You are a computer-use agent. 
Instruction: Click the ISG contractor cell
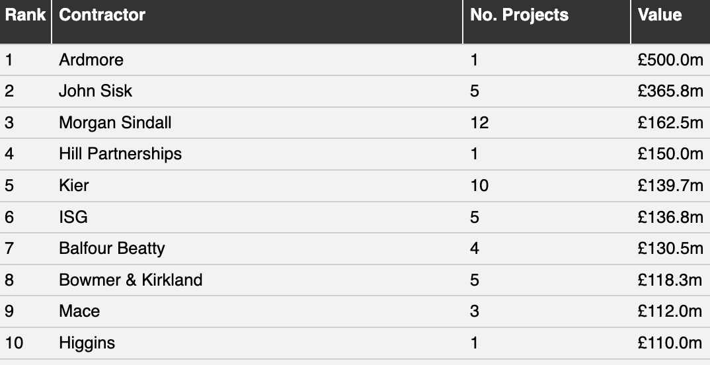pos(73,217)
